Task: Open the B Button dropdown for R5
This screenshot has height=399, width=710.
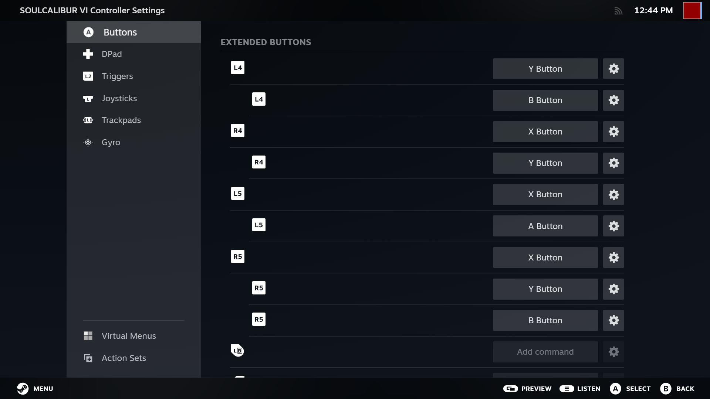Action: click(x=545, y=320)
